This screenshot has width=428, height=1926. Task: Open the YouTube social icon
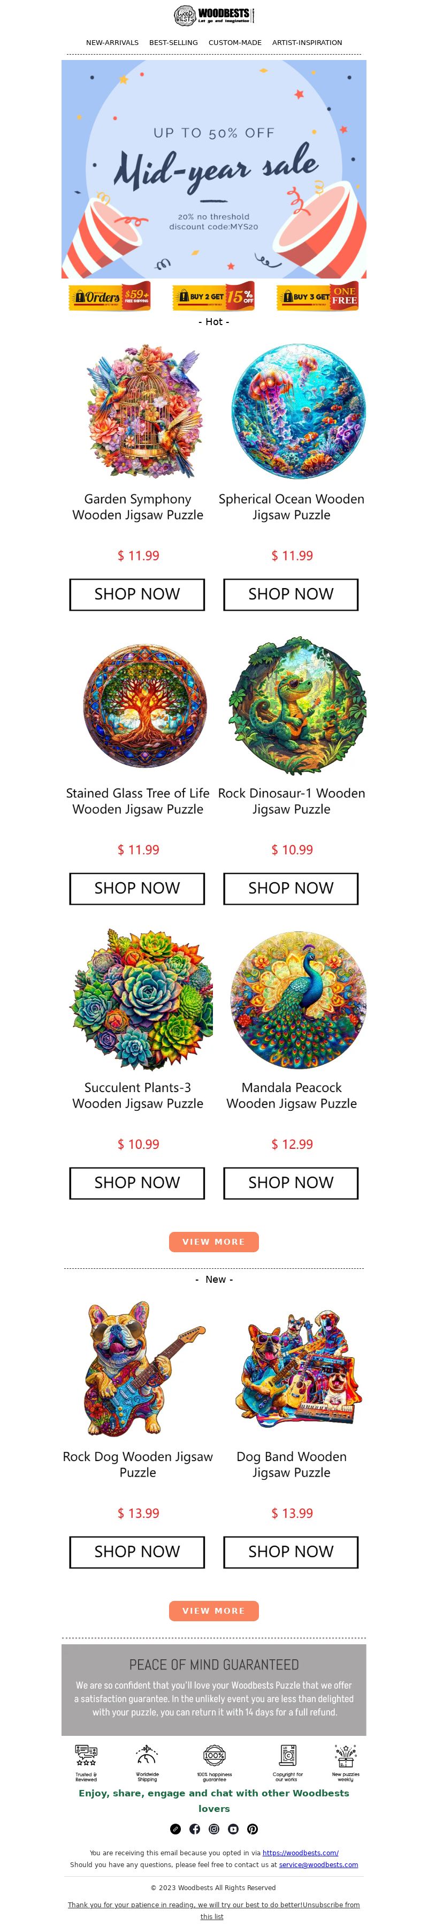point(233,1828)
